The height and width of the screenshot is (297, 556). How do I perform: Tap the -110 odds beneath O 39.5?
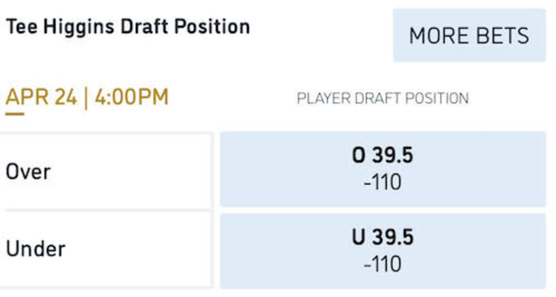pyautogui.click(x=383, y=183)
